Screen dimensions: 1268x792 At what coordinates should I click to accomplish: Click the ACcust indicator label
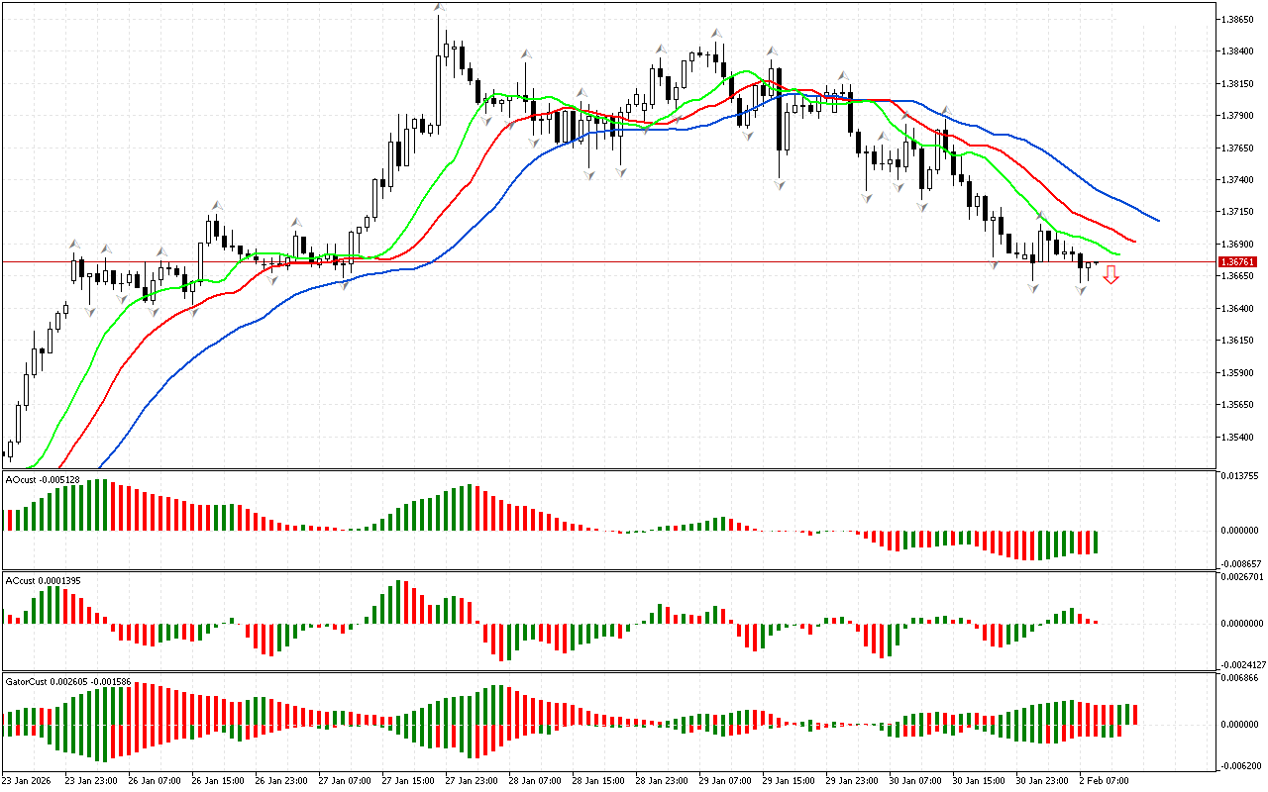43,578
